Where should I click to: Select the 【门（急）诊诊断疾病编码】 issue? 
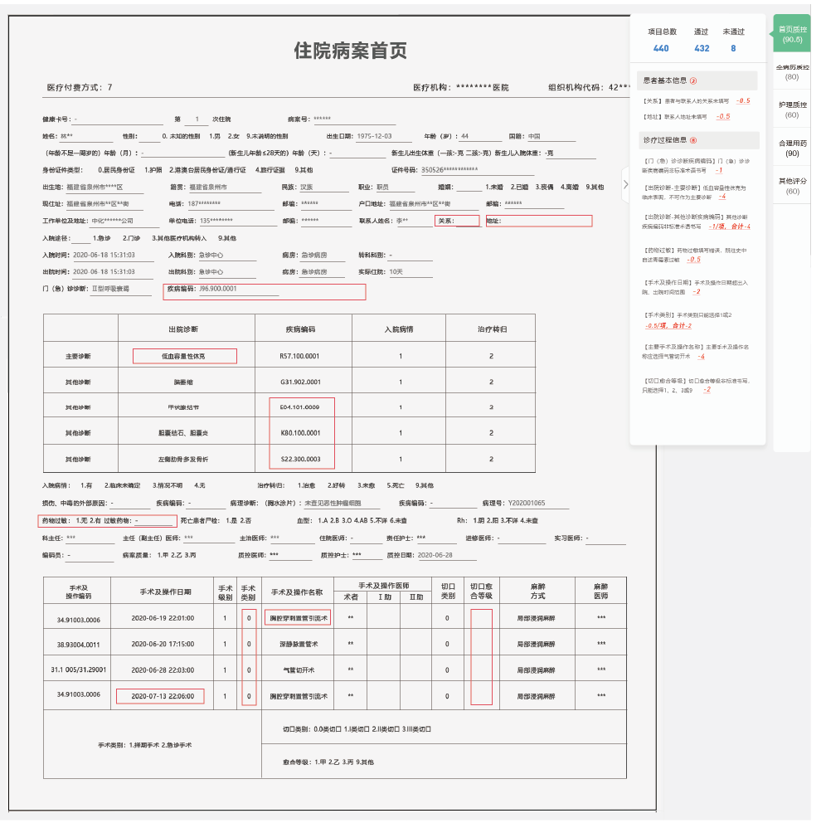tap(695, 165)
